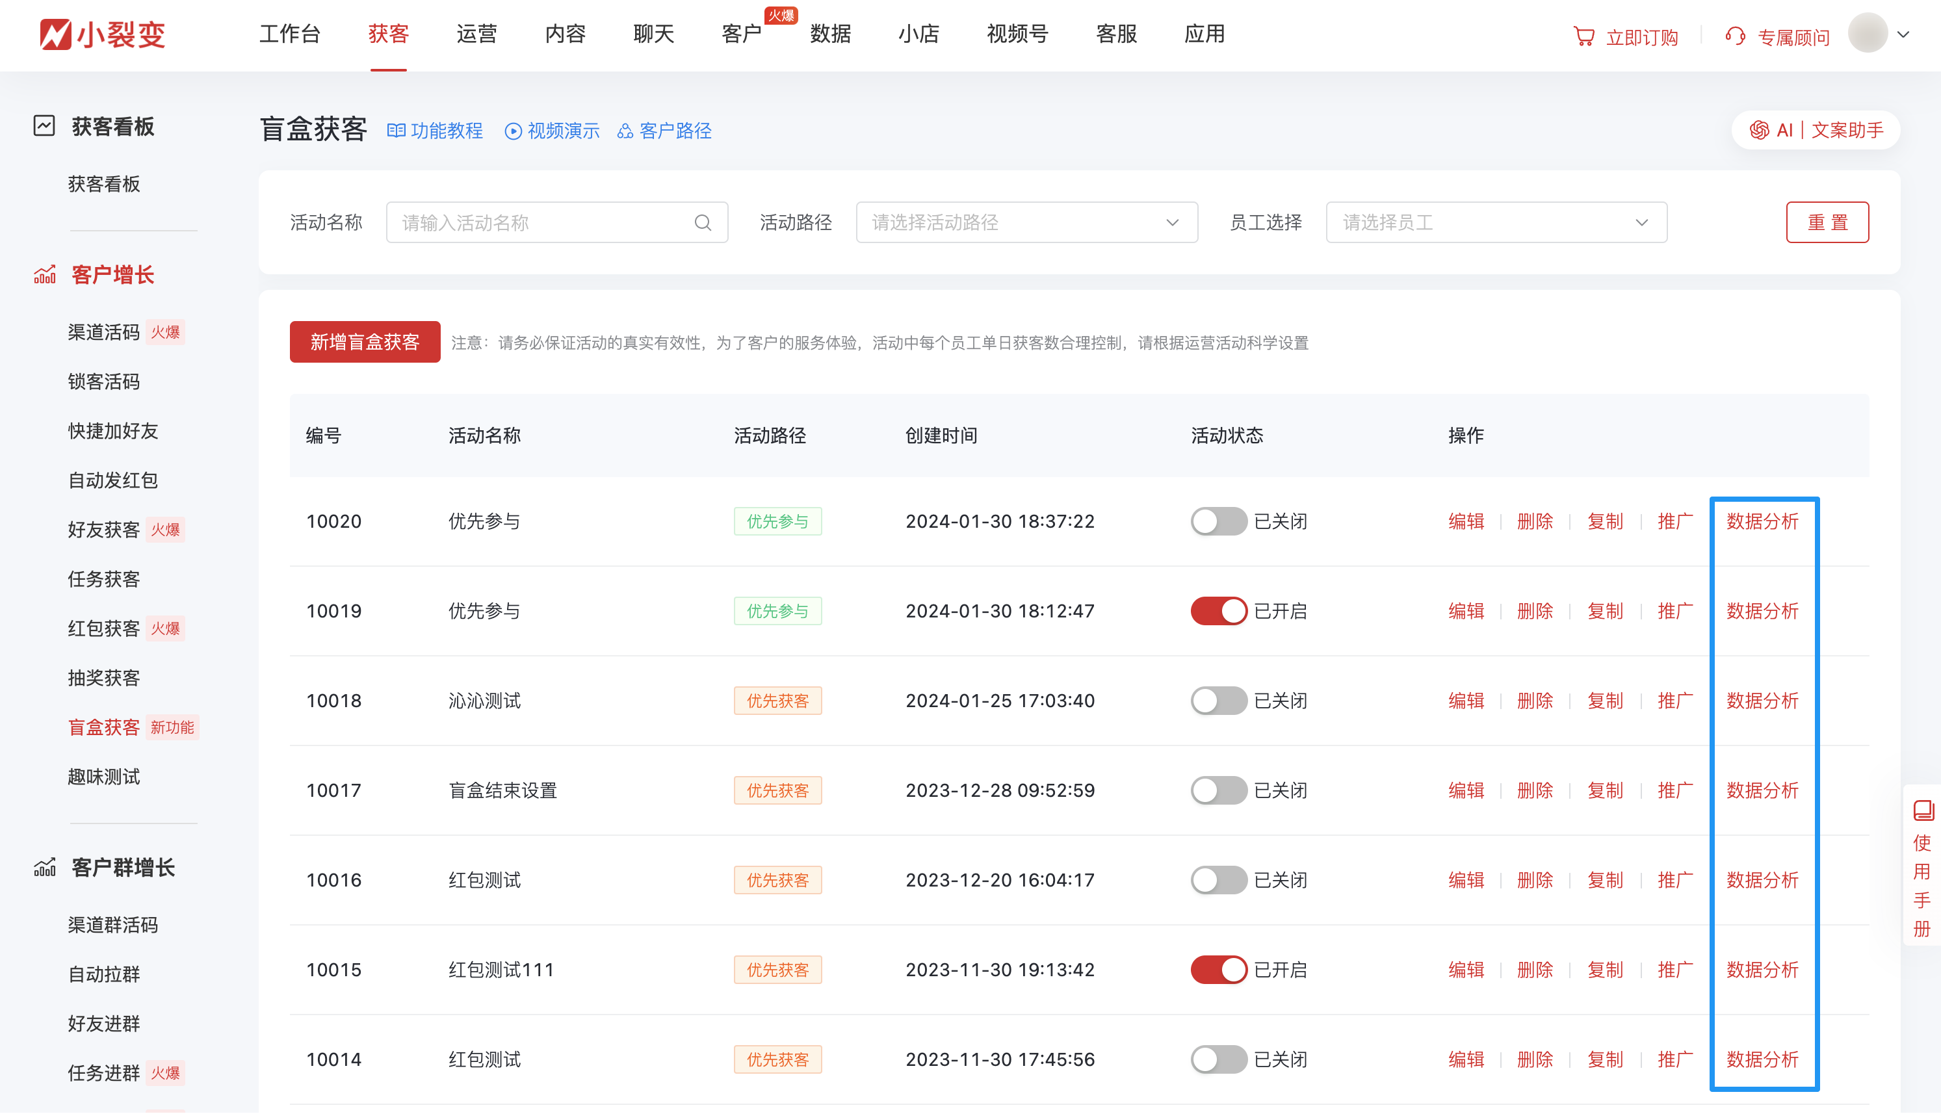Open the 功能教程 tutorial book icon
The width and height of the screenshot is (1941, 1114).
coord(397,130)
